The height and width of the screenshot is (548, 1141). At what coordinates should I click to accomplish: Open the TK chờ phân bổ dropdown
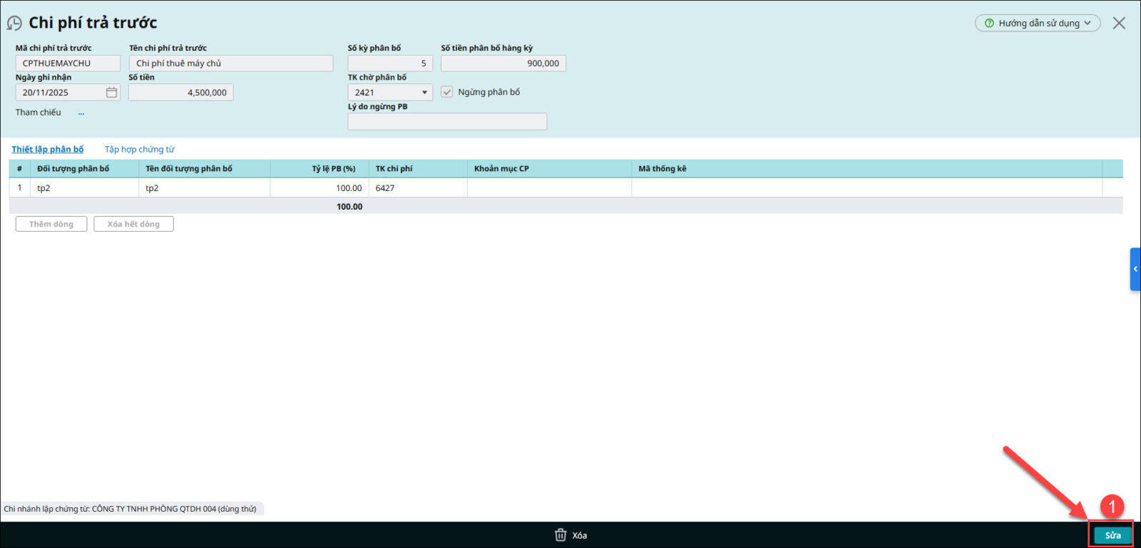424,93
